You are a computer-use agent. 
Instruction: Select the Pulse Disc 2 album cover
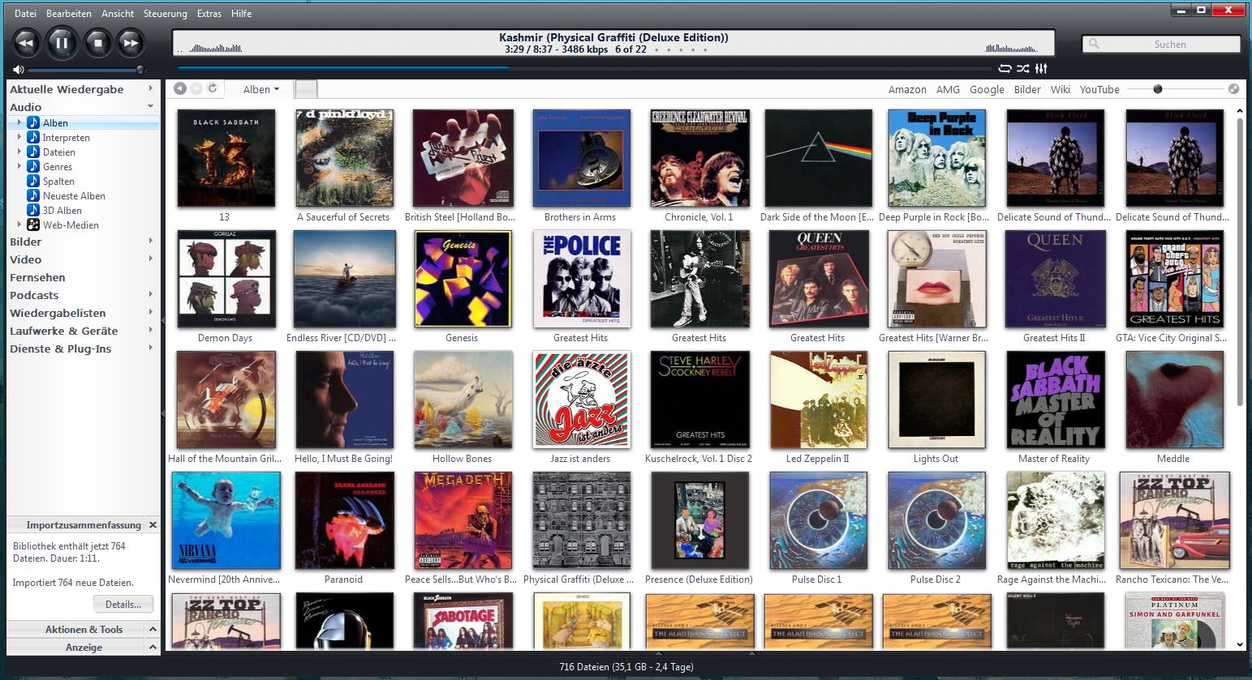(936, 520)
